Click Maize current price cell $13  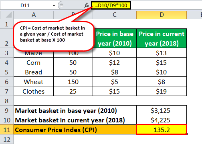click(x=162, y=53)
